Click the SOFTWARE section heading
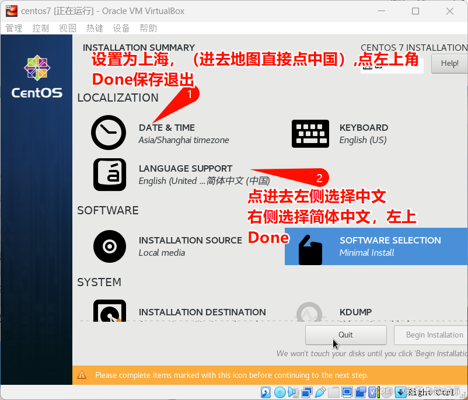The image size is (468, 400). coord(108,210)
